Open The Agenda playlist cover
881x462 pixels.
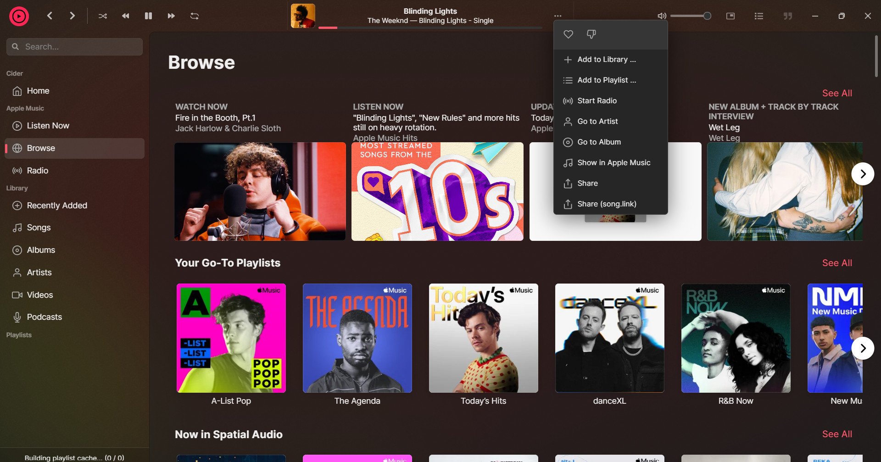pyautogui.click(x=357, y=338)
